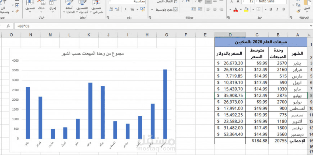The width and height of the screenshot is (313, 155).
Task: Apply cell borders icon
Action: [258, 9]
